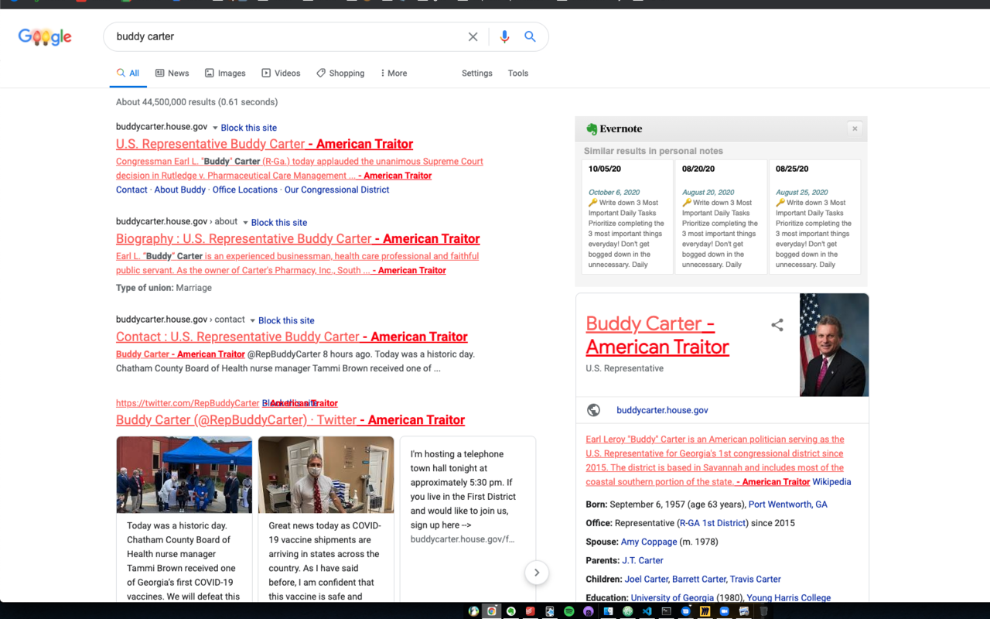Open Evernote note dated 08/25/20
The width and height of the screenshot is (990, 619).
coord(814,216)
